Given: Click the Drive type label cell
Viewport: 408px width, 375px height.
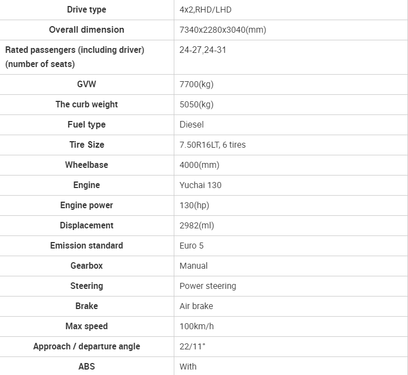Looking at the screenshot, I should click(87, 10).
